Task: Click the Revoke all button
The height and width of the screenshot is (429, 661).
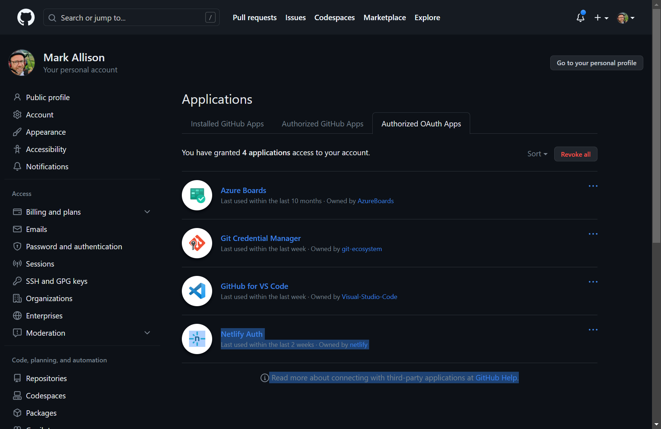Action: [x=575, y=154]
